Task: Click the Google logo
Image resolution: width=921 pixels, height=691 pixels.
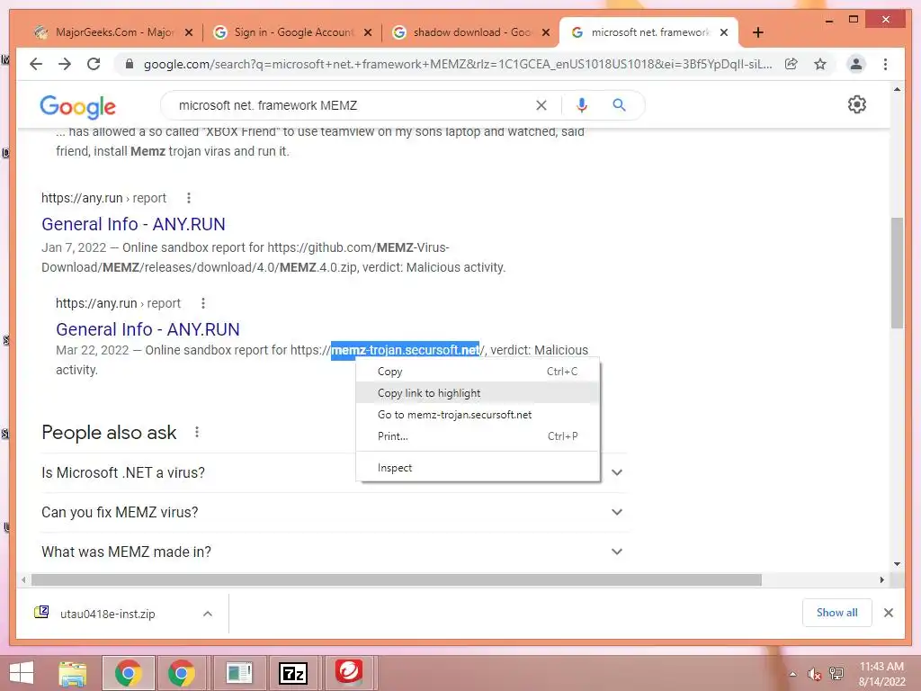Action: pyautogui.click(x=77, y=106)
